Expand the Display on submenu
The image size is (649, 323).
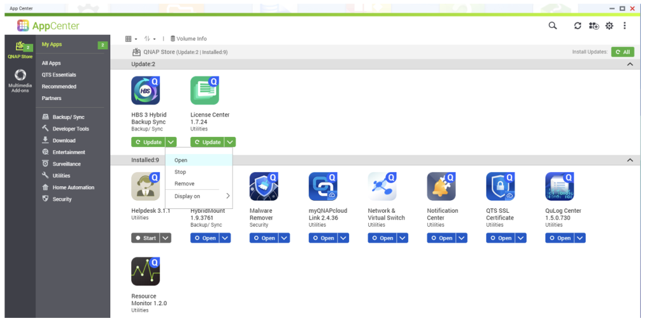(198, 196)
